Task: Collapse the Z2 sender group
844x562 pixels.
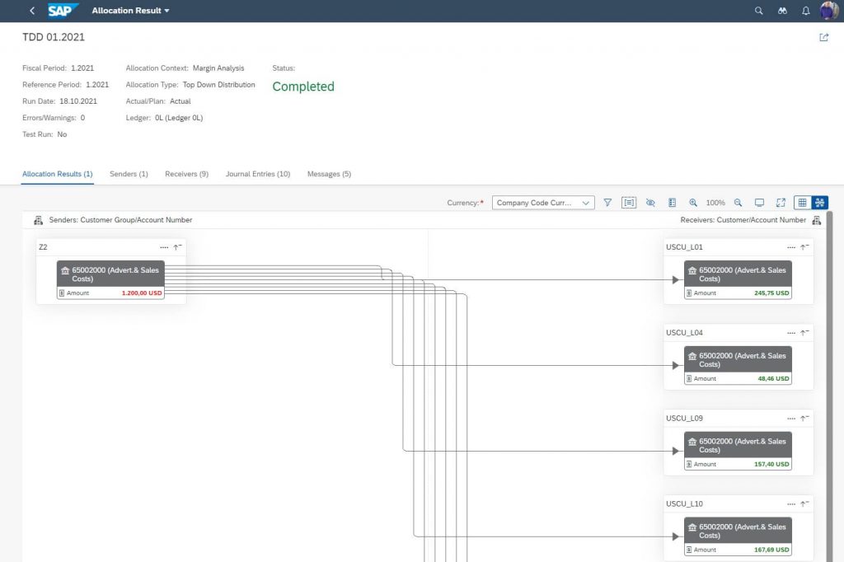Action: [177, 247]
